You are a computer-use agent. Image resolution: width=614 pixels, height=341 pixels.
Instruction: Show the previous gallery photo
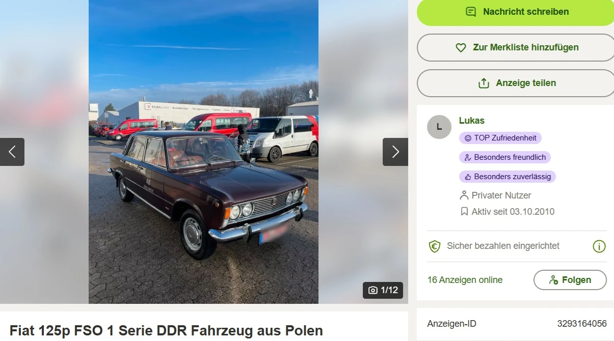click(12, 152)
